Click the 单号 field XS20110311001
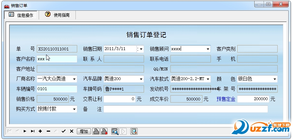Image resolution: width=293 pixels, height=140 pixels. coord(57,49)
